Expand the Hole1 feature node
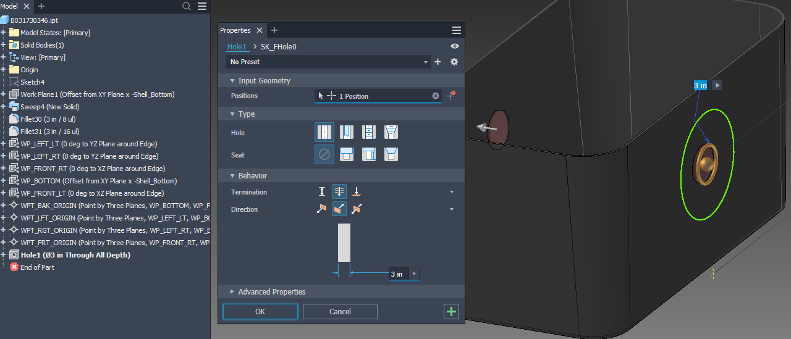 click(x=4, y=254)
